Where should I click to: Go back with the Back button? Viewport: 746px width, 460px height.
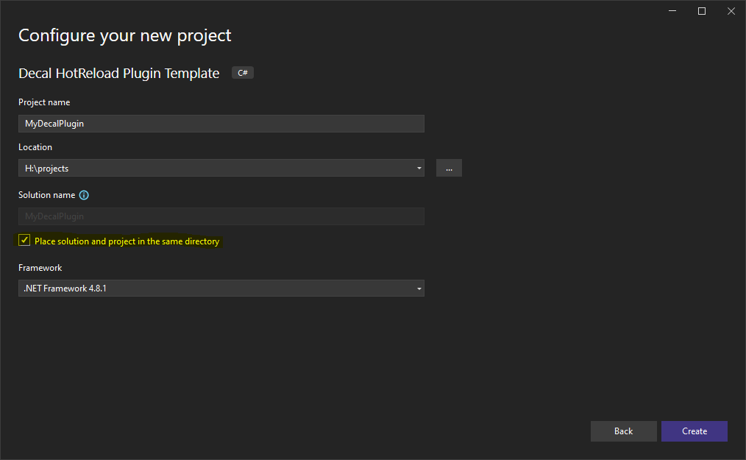(x=623, y=431)
